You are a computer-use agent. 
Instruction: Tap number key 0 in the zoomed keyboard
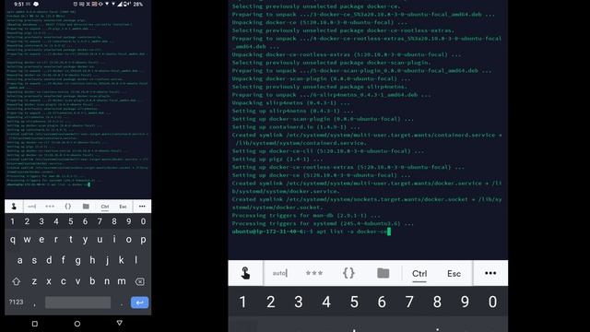click(492, 302)
